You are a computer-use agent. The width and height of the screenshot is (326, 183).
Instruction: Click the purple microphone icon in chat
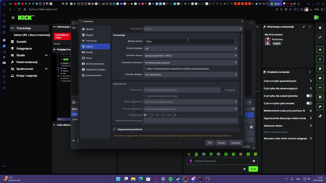(x=191, y=161)
